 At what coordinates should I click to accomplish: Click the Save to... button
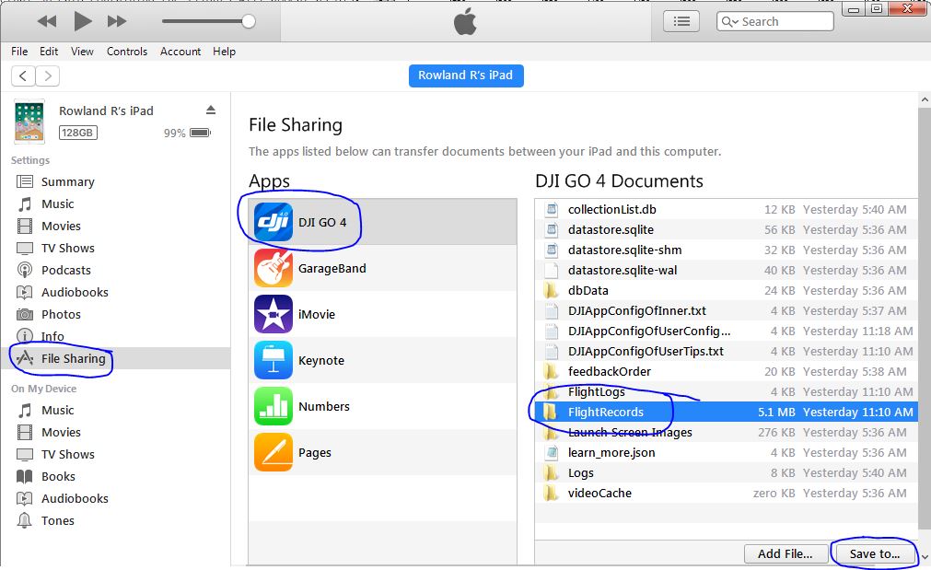tap(875, 553)
